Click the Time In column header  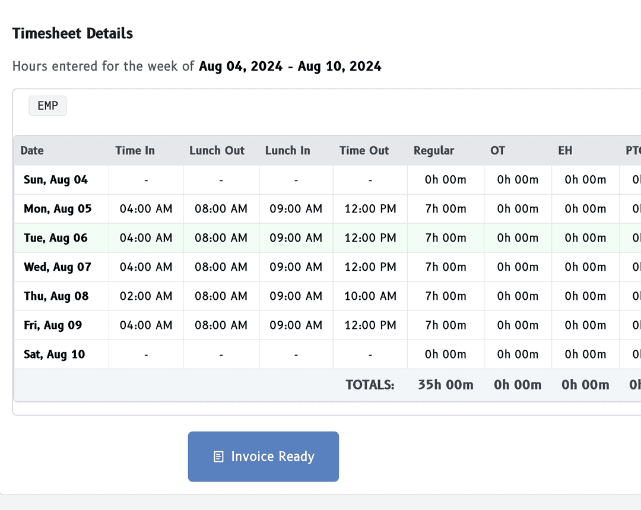click(135, 150)
